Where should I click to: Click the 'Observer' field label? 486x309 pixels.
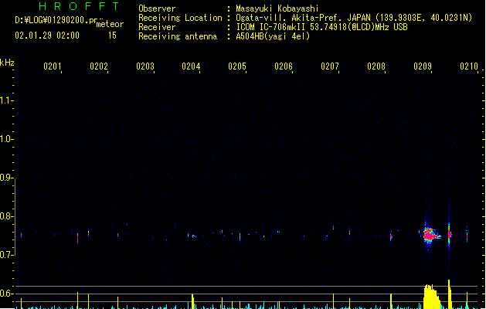[157, 8]
